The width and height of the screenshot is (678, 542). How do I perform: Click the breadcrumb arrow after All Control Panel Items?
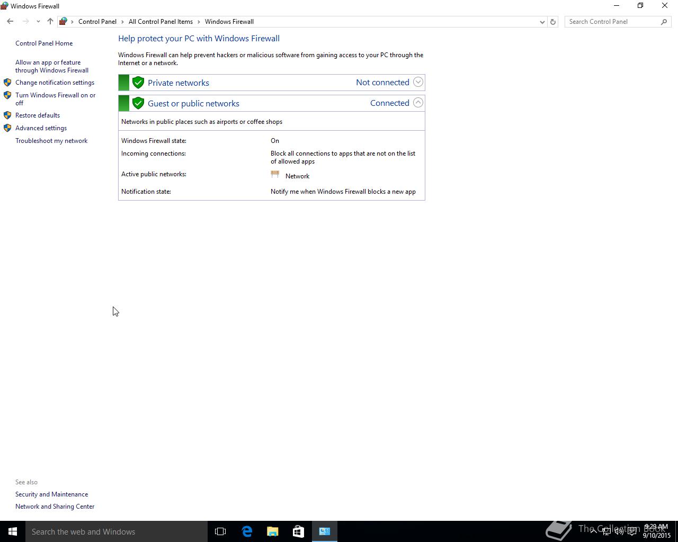point(199,22)
